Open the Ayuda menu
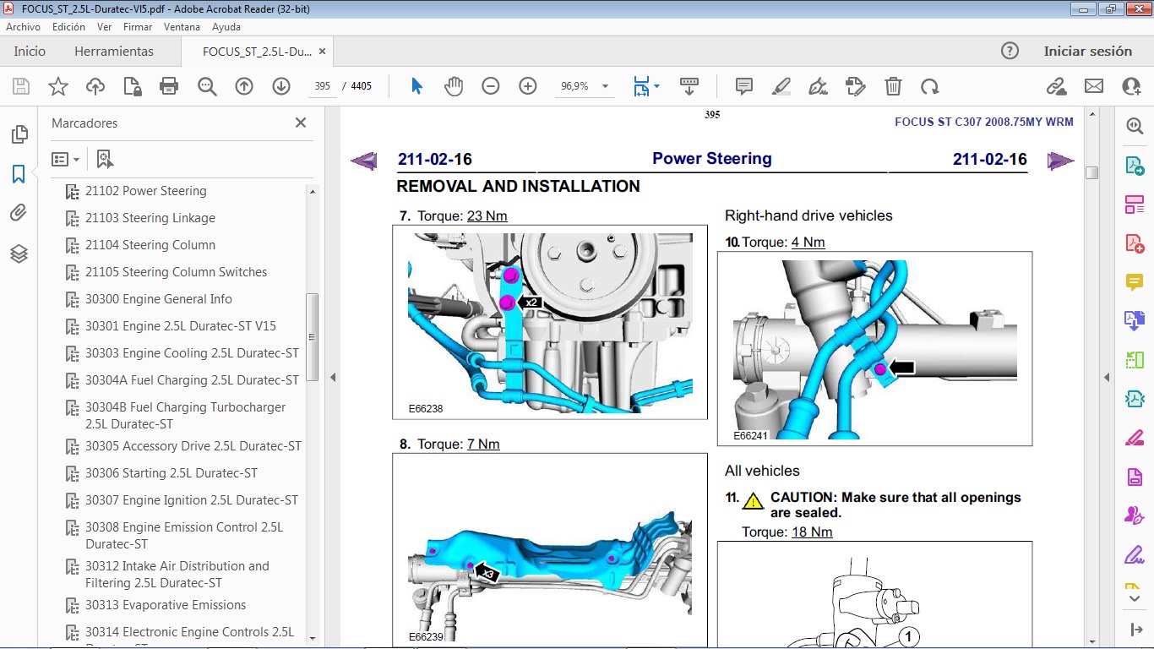Image resolution: width=1154 pixels, height=649 pixels. [226, 27]
